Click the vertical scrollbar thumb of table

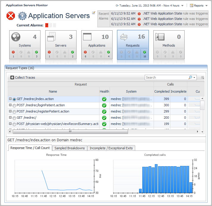pos(202,105)
